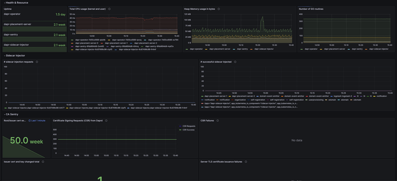Open Issuer cert and key changed total title
397x181 pixels.
click(21, 162)
